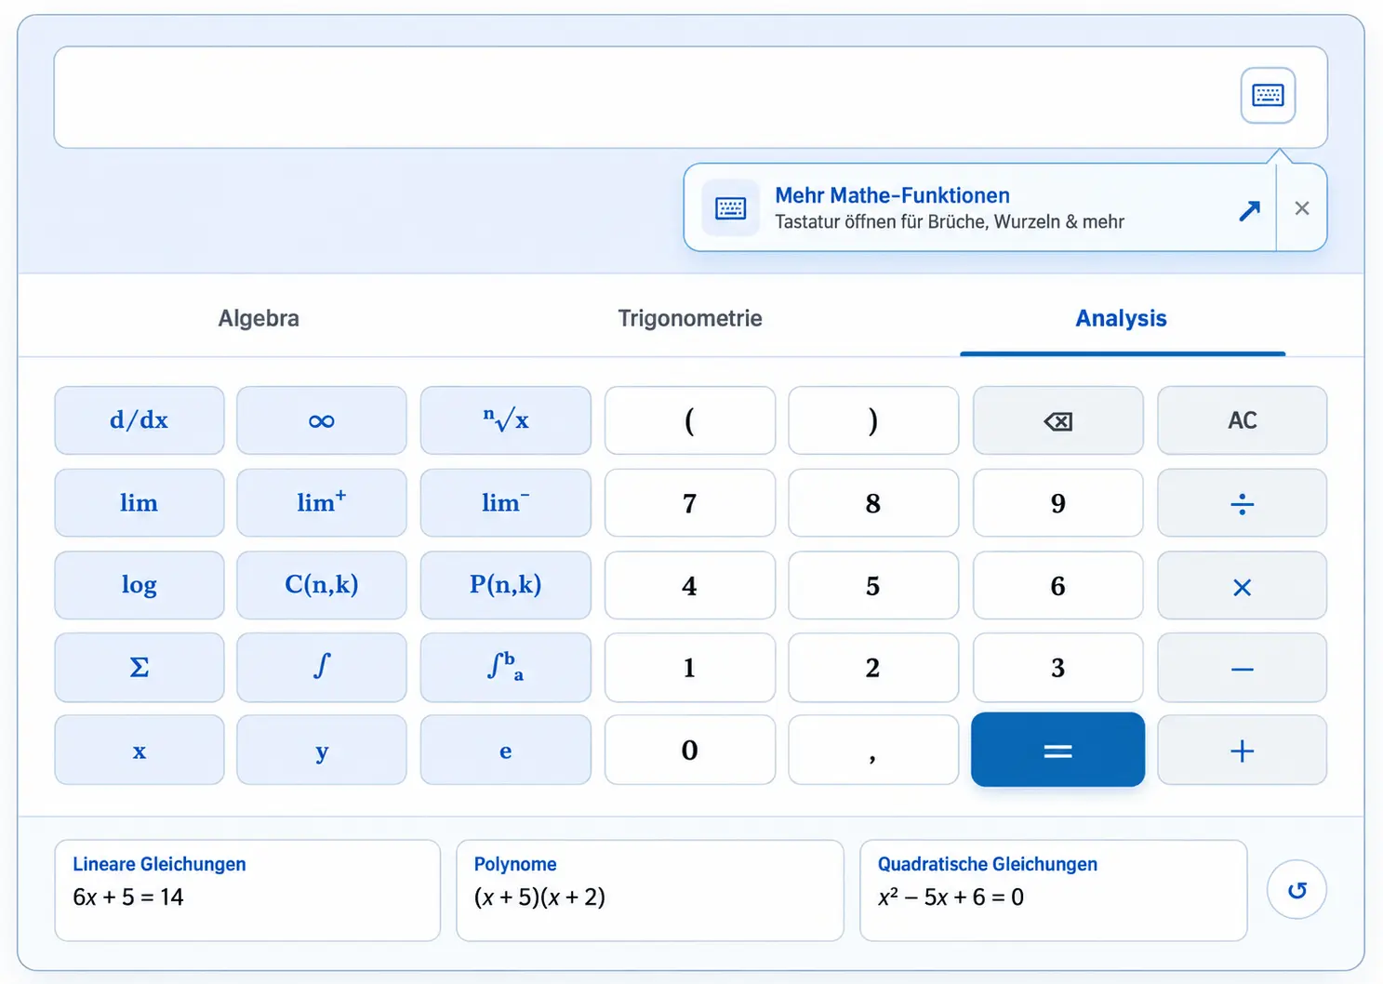The image size is (1383, 984).
Task: Insert the combination C(n,k) function
Action: (322, 585)
